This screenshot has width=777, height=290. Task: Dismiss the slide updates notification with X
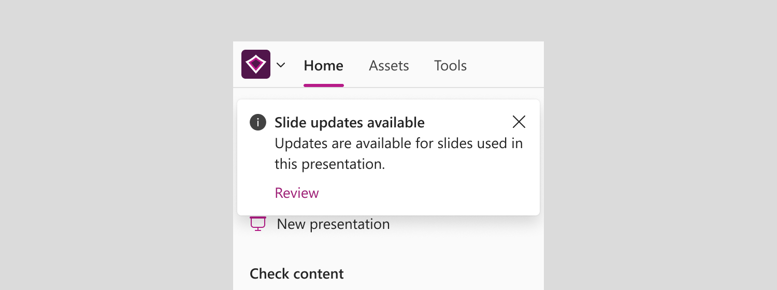coord(519,122)
